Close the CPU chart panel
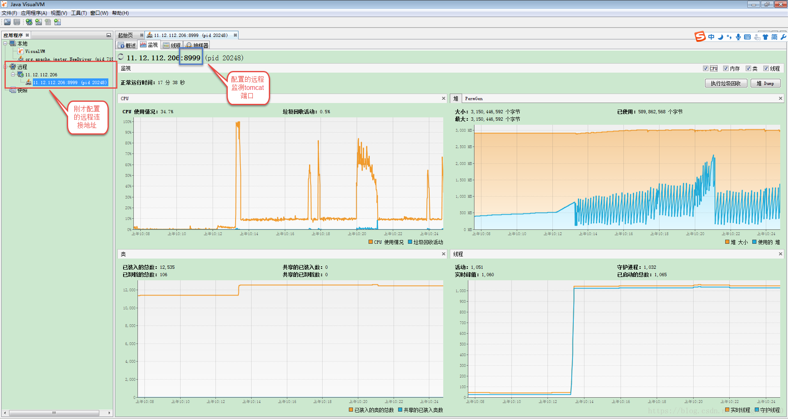Screen dimensions: 788x419 pyautogui.click(x=443, y=98)
